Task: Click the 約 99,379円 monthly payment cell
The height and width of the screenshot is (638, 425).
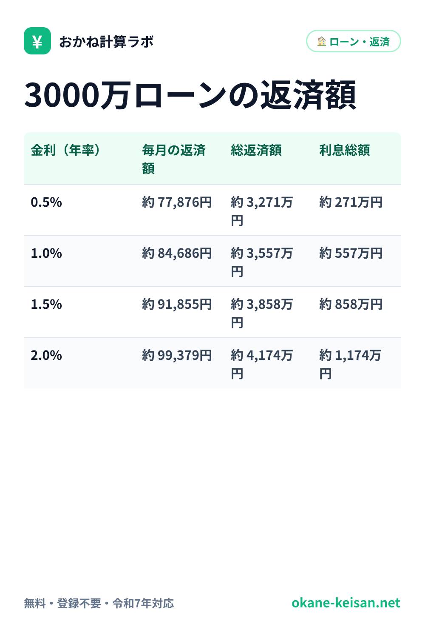Action: click(x=177, y=355)
